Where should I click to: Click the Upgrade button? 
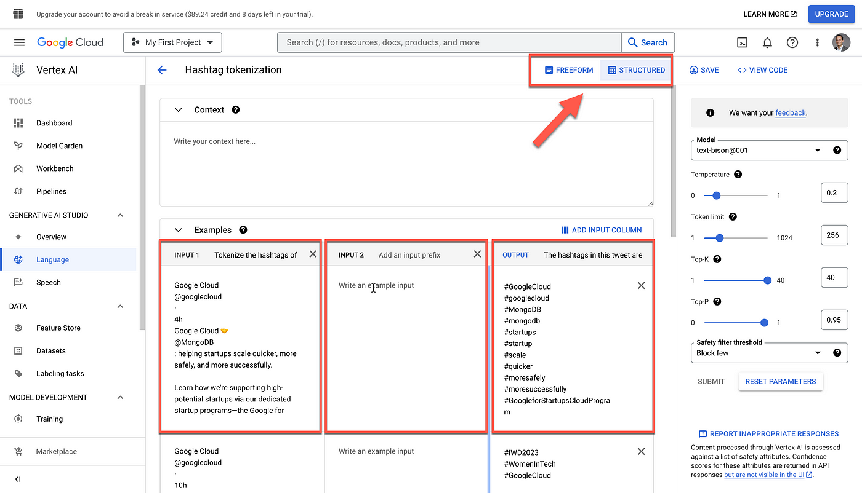[831, 14]
